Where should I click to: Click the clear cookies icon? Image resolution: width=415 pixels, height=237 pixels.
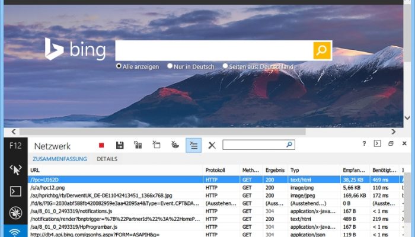click(175, 145)
